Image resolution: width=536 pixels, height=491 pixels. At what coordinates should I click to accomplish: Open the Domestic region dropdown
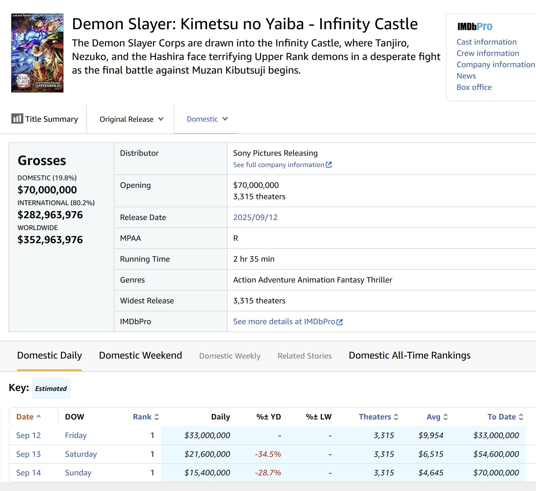pos(207,119)
